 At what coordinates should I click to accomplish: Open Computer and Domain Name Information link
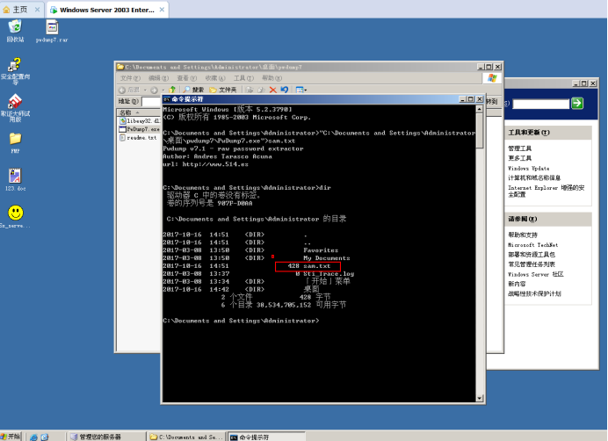pyautogui.click(x=534, y=178)
